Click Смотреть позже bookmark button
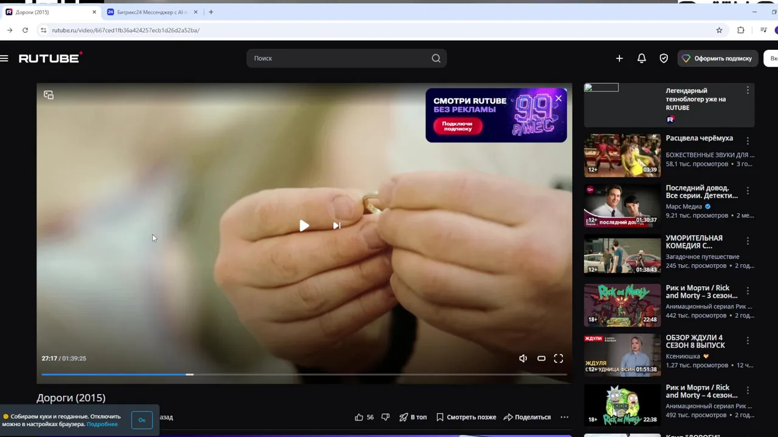Viewport: 778px width, 437px height. click(x=466, y=417)
